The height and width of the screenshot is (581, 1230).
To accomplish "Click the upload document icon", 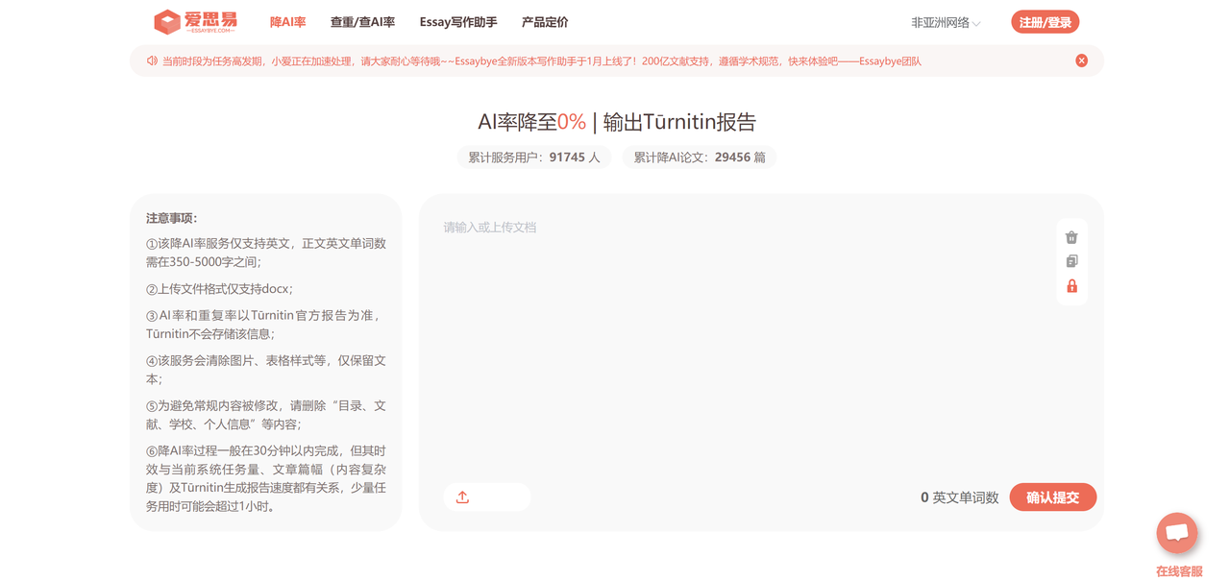I will tap(462, 496).
